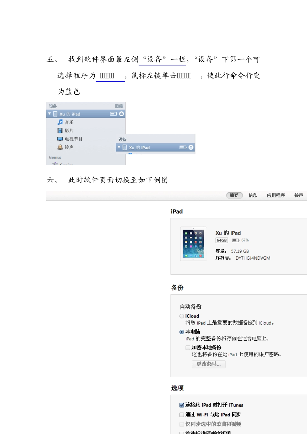Click the 67% battery indicator icon
Image resolution: width=307 pixels, height=434 pixels.
[236, 240]
